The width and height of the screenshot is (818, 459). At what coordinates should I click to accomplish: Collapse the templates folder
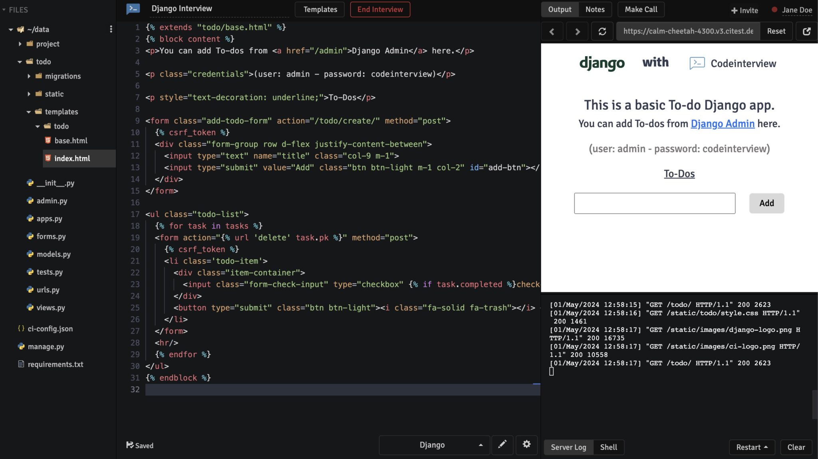click(28, 112)
